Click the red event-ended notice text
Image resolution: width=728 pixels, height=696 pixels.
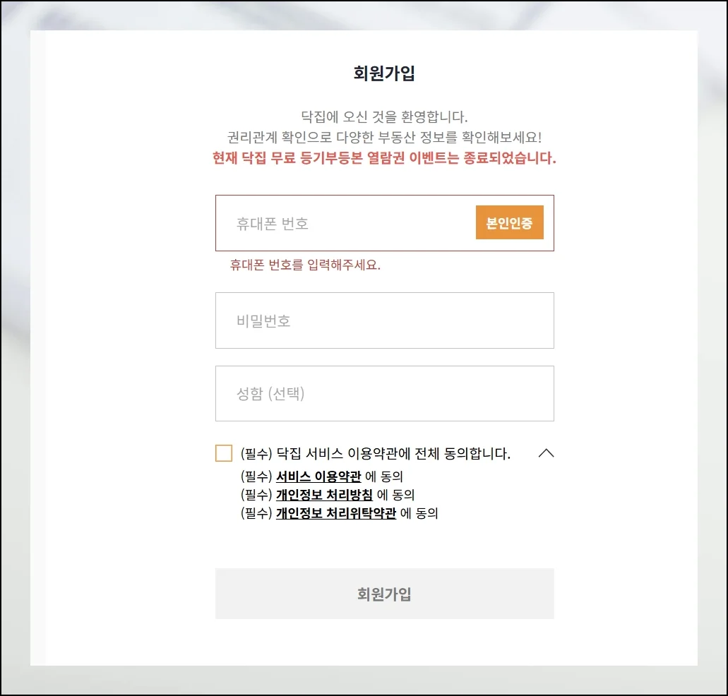click(384, 157)
